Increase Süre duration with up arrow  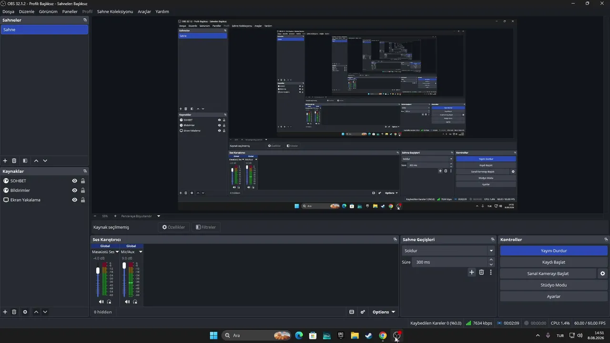coord(491,260)
